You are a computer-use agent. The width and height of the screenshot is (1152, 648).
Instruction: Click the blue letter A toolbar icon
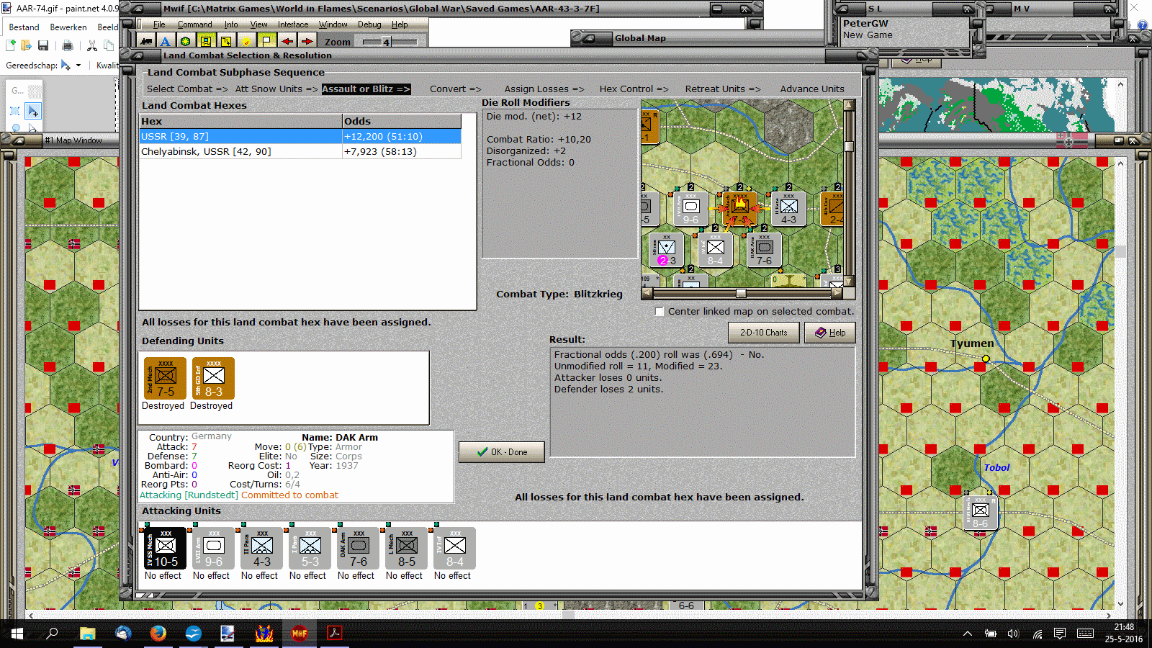pos(166,41)
